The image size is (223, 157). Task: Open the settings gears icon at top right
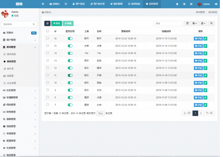216,4
